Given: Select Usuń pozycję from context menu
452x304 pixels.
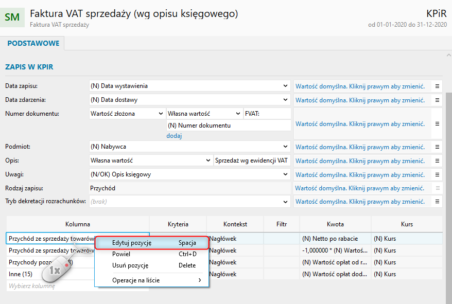Looking at the screenshot, I should pos(152,265).
